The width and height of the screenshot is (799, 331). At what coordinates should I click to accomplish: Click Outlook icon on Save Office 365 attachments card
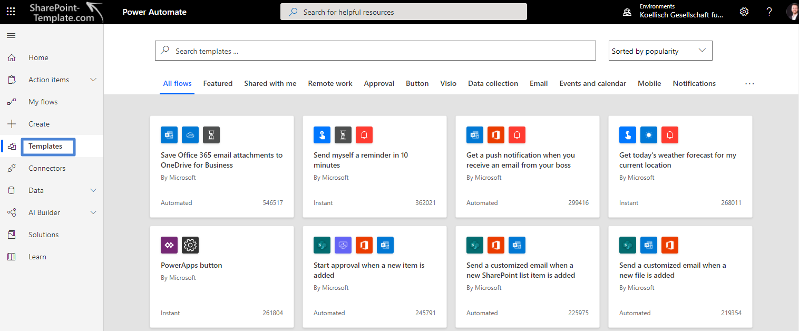(x=169, y=135)
